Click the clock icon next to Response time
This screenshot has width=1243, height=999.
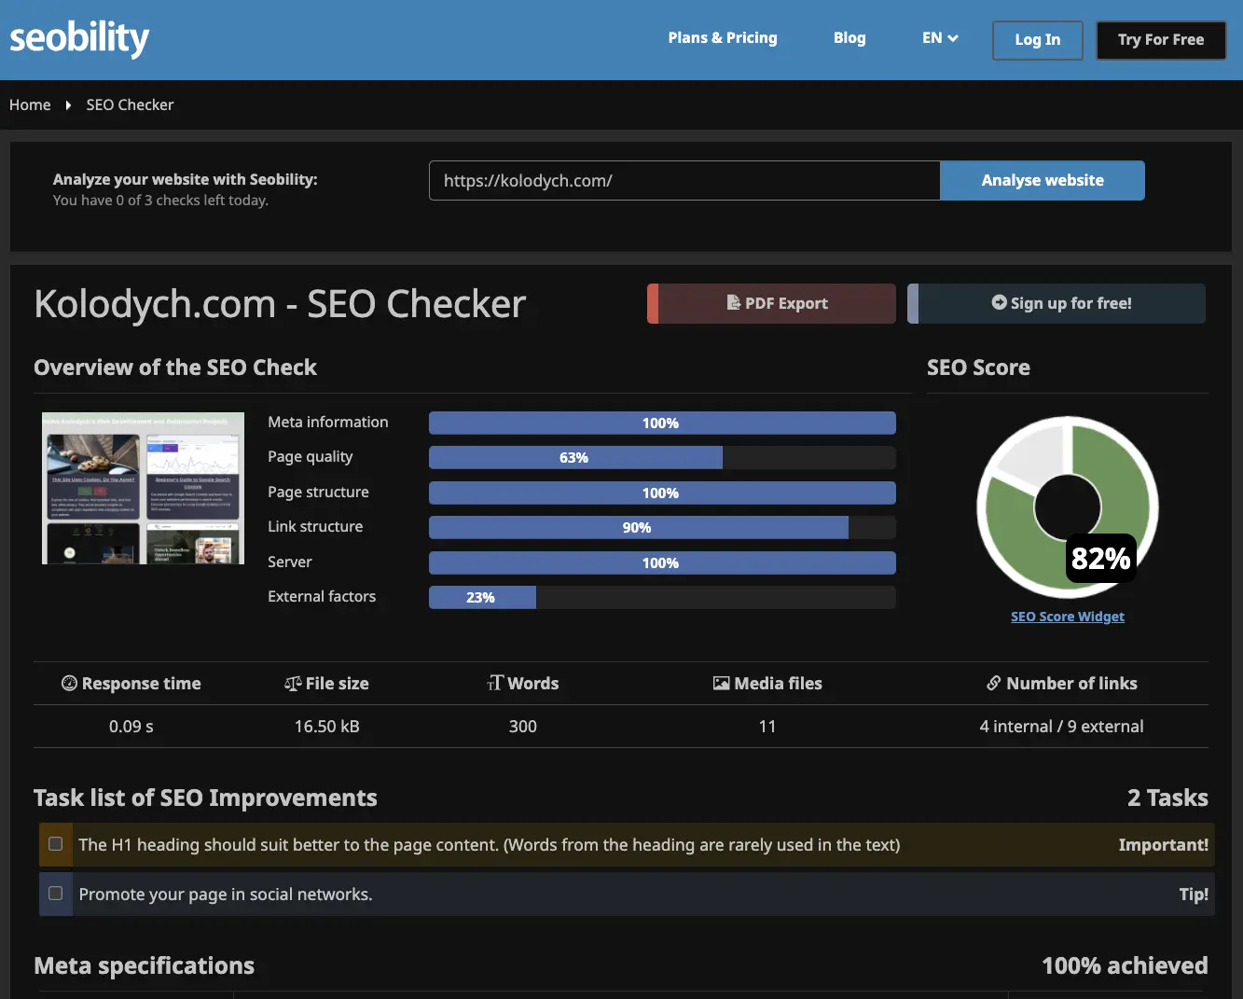point(69,683)
